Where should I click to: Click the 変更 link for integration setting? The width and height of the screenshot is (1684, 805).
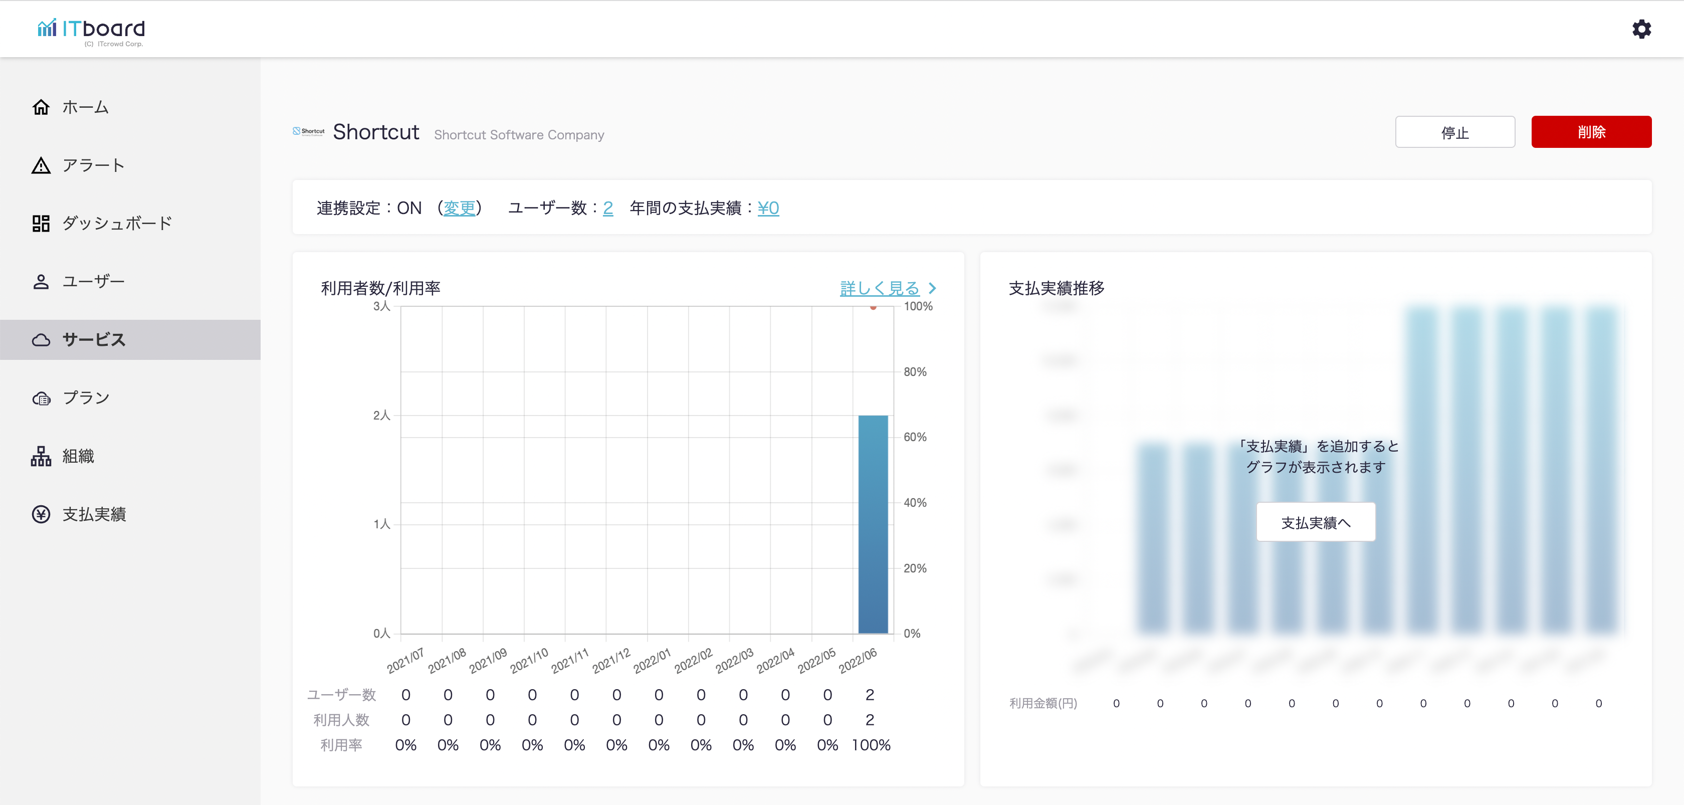tap(460, 208)
